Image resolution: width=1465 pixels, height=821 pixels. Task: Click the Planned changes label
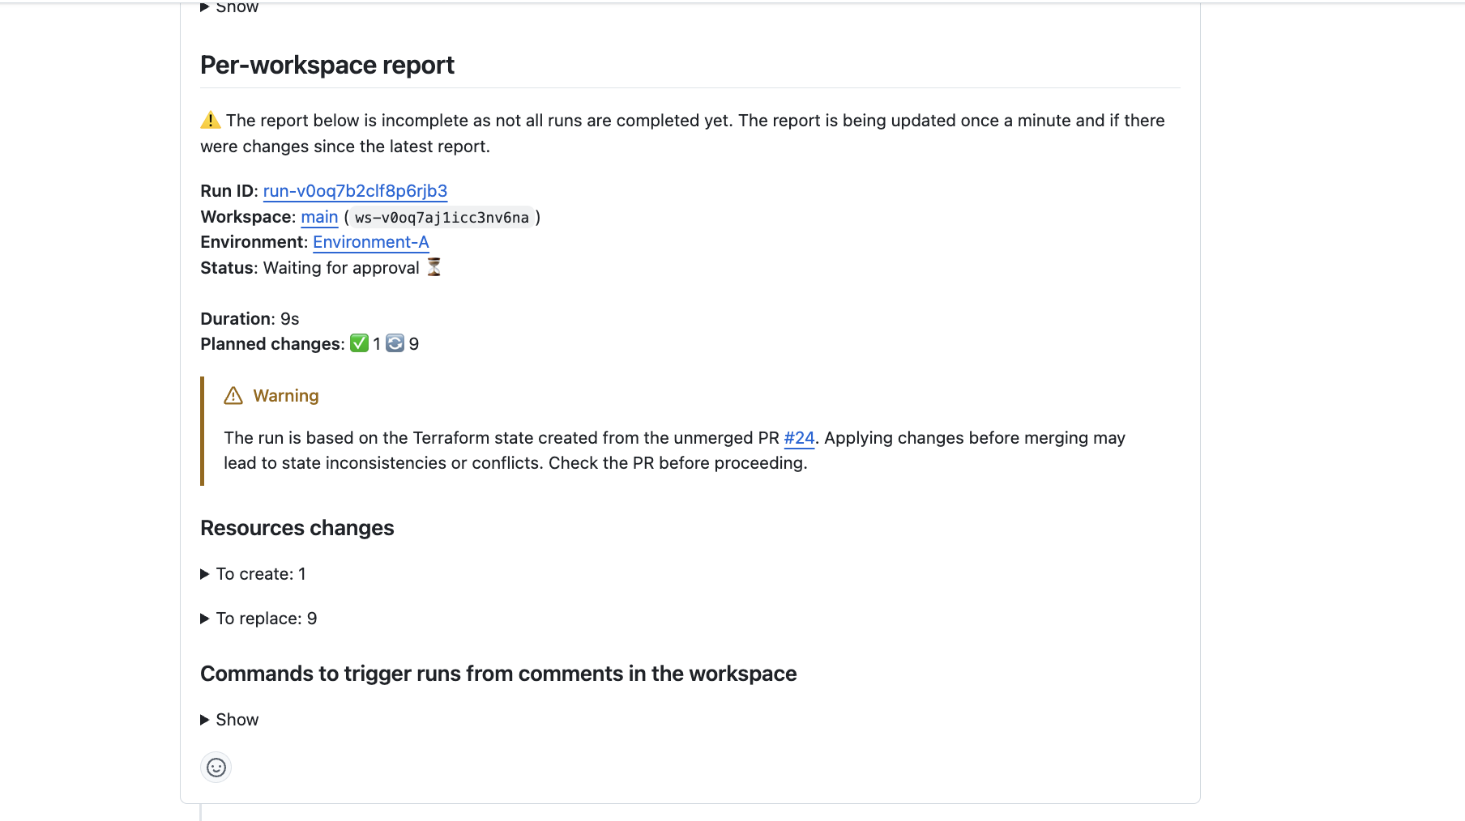click(272, 344)
